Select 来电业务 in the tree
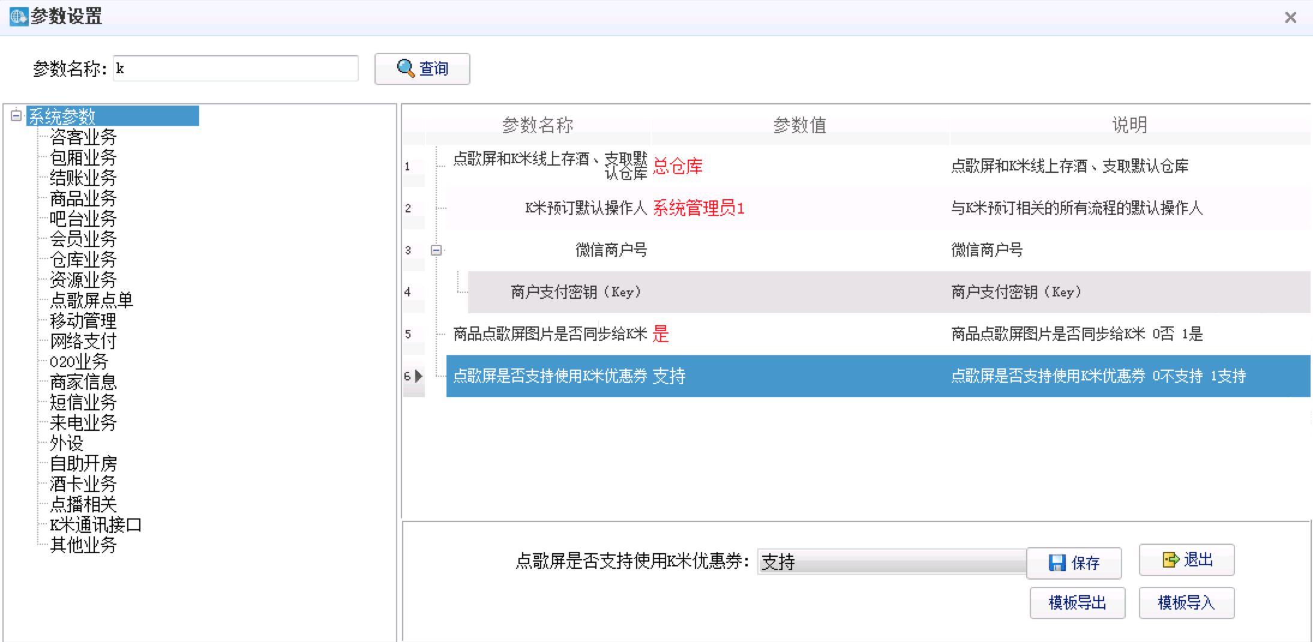 point(83,423)
